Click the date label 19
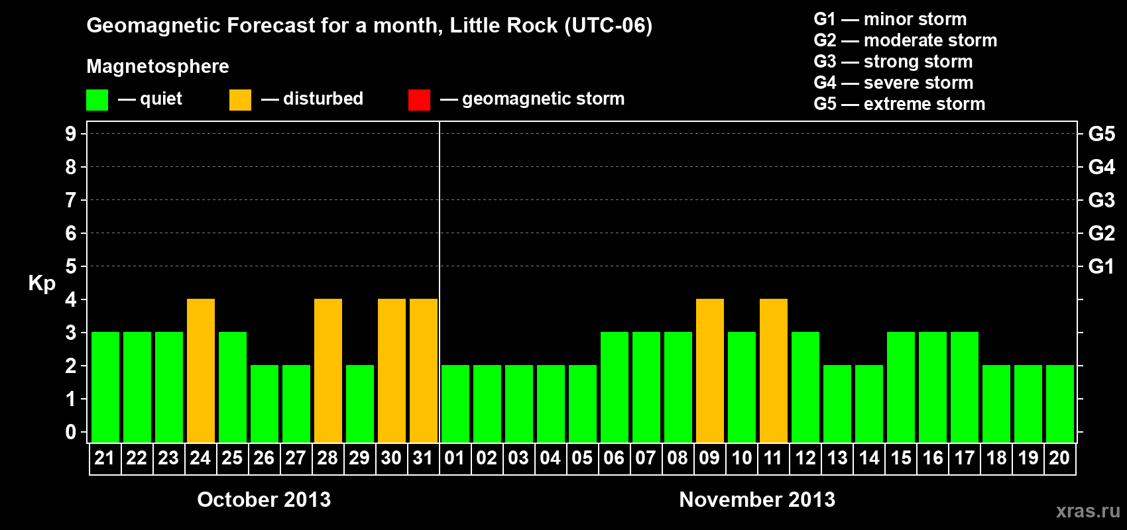Image resolution: width=1127 pixels, height=530 pixels. click(1028, 458)
